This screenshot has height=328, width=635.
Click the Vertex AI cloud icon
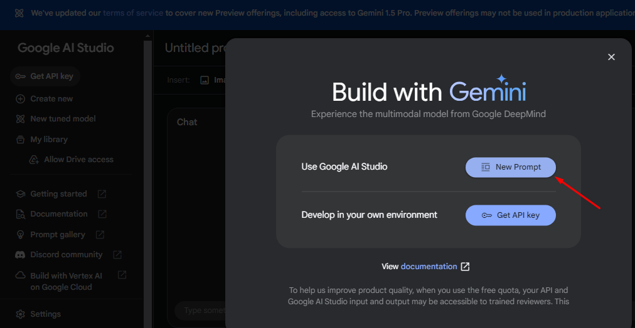(20, 275)
